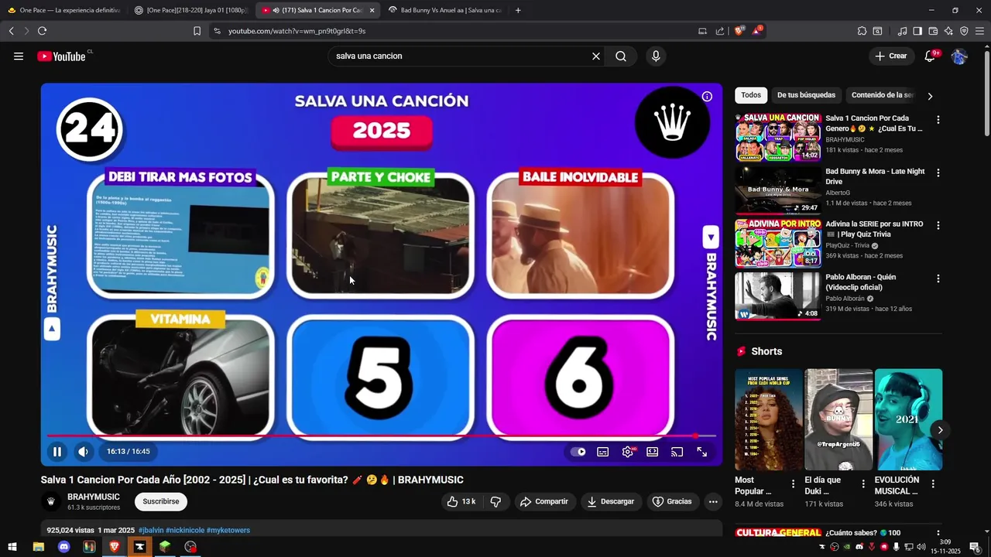Open options for Pablo Alboran video
This screenshot has width=991, height=557.
pos(938,278)
